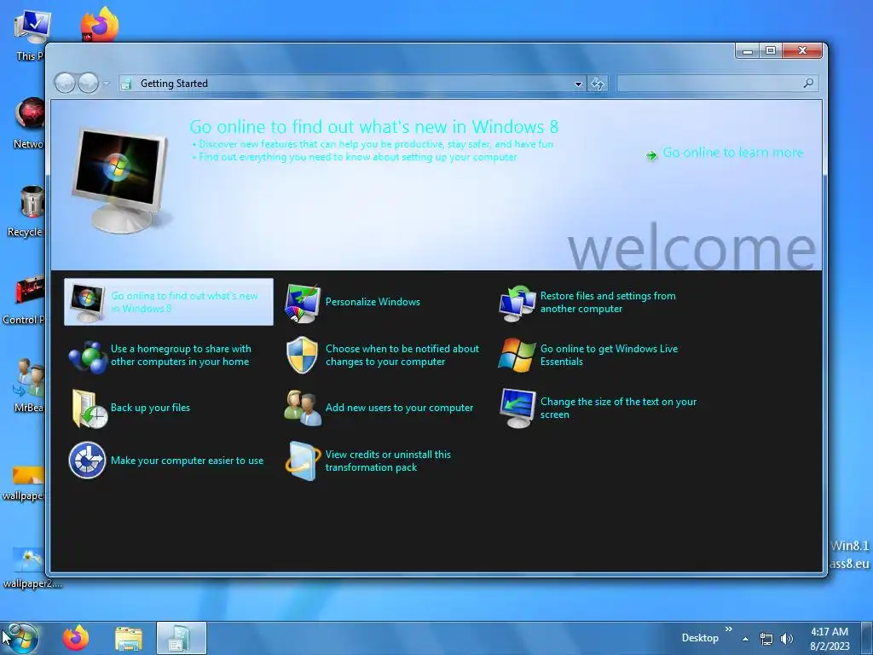Click Change the size of the text link

[618, 408]
